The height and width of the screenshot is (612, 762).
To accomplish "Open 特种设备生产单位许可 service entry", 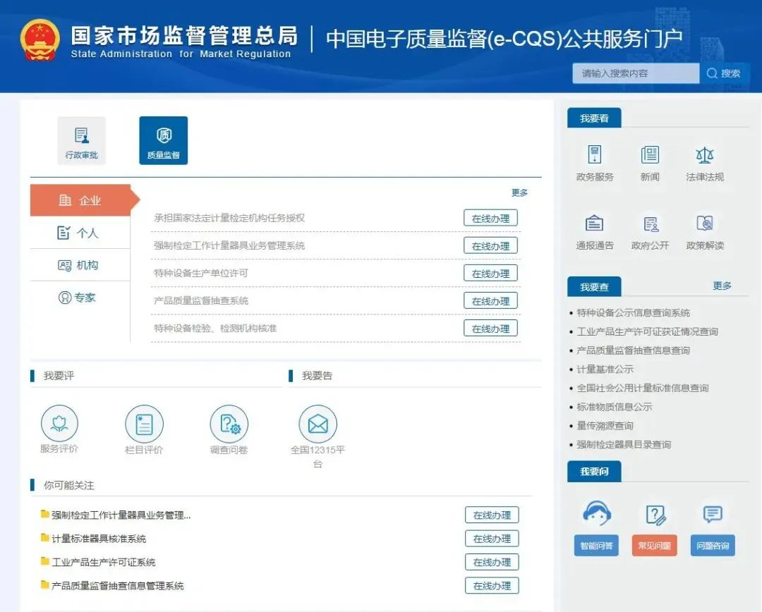I will click(200, 273).
